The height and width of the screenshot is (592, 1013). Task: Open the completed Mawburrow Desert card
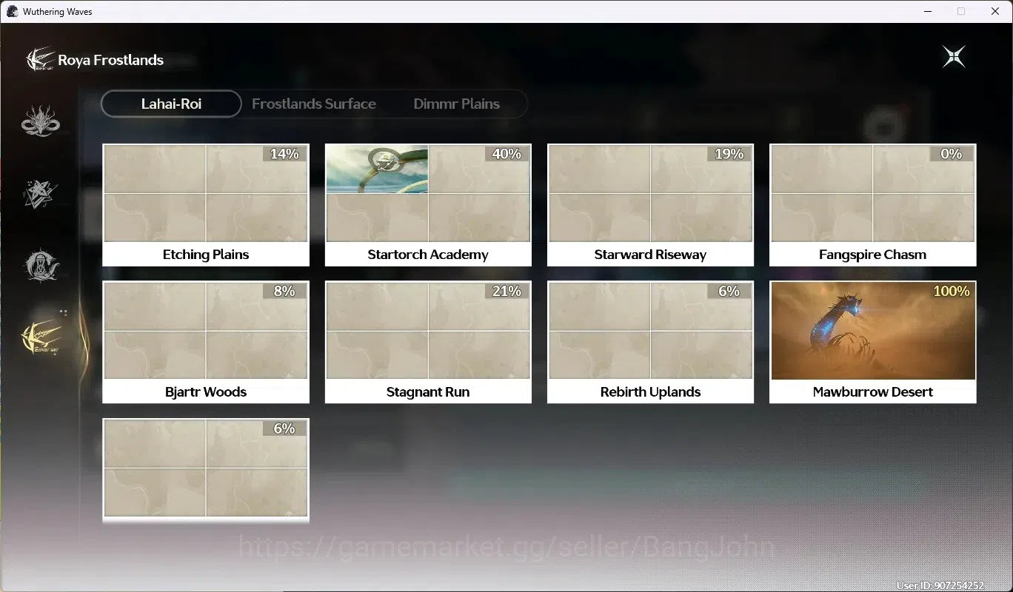tap(873, 342)
